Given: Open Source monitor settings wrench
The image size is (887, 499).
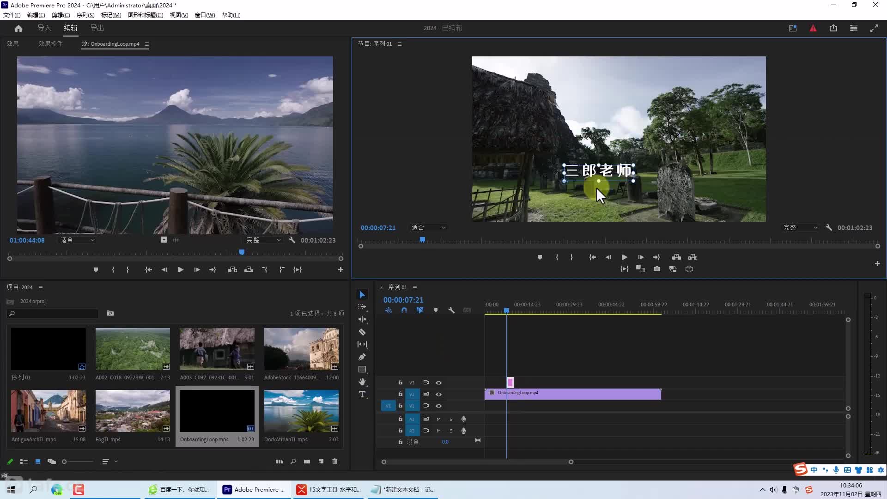Looking at the screenshot, I should (292, 240).
